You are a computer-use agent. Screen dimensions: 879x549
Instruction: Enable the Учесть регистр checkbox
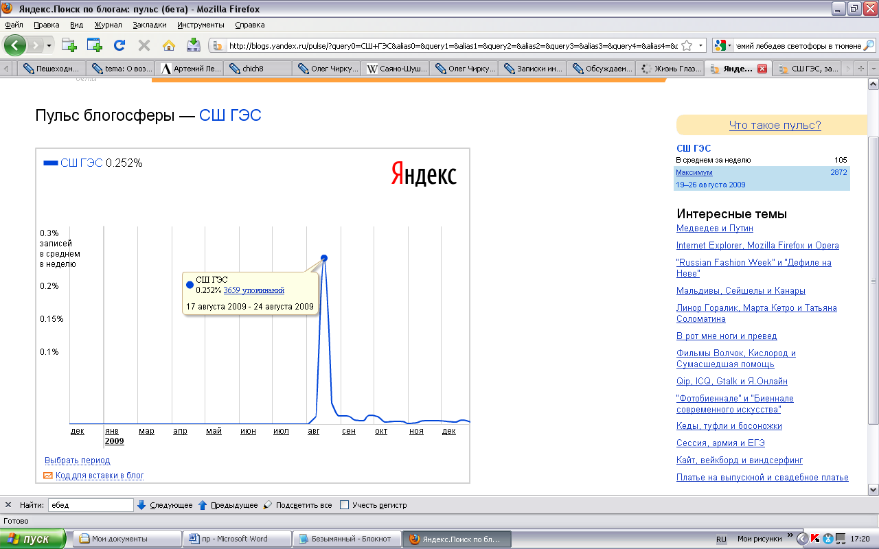click(345, 505)
